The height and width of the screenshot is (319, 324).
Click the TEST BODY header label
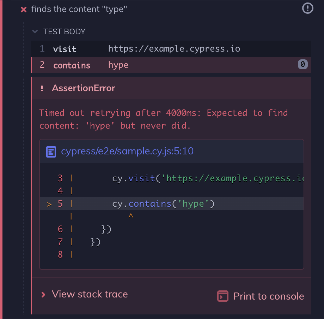[x=64, y=31]
